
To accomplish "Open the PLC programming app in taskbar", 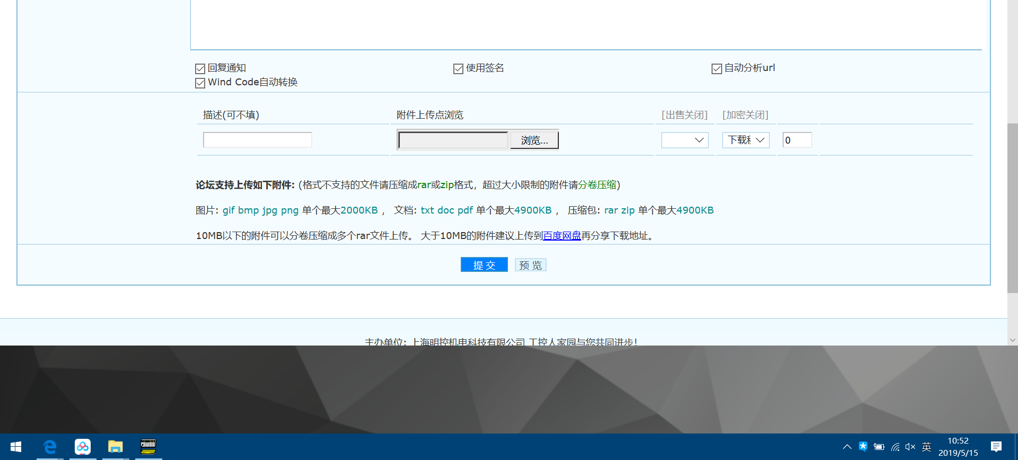I will click(148, 447).
